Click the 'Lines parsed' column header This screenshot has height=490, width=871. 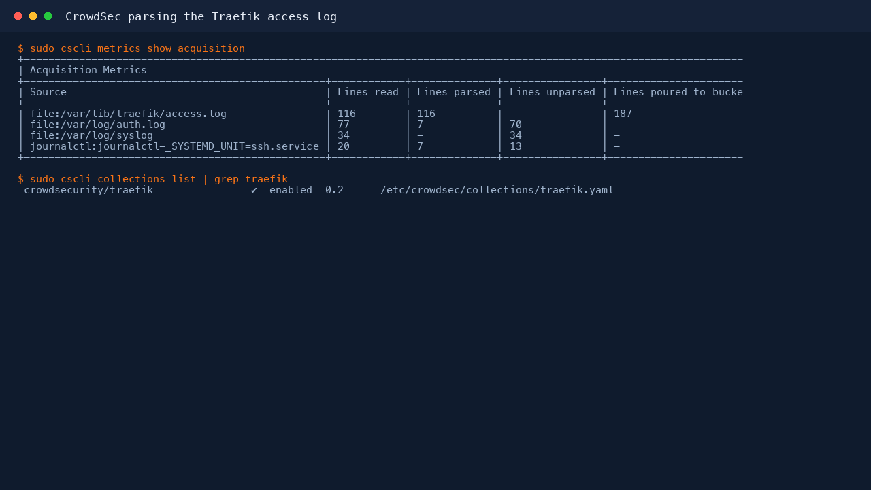pyautogui.click(x=454, y=92)
